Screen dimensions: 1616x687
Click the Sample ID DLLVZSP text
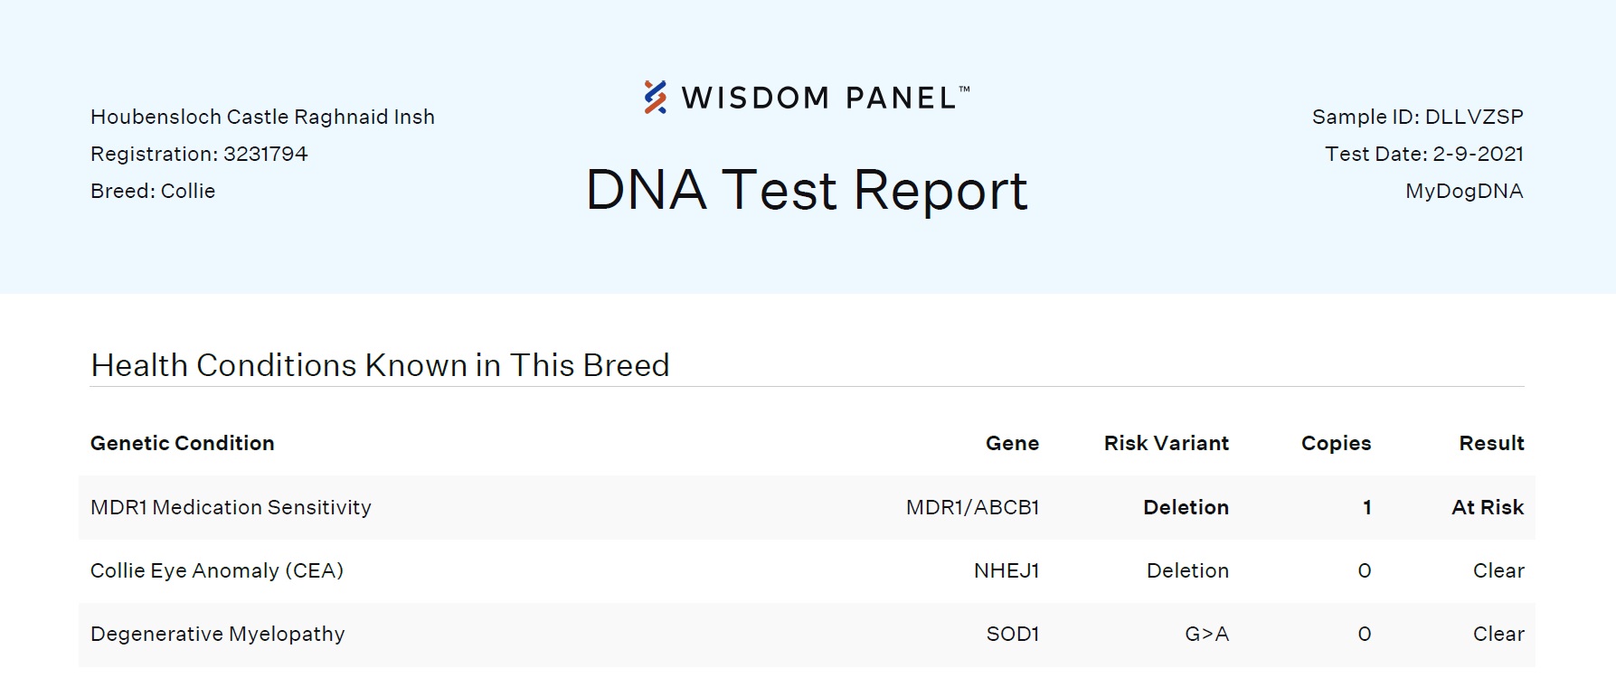point(1417,117)
